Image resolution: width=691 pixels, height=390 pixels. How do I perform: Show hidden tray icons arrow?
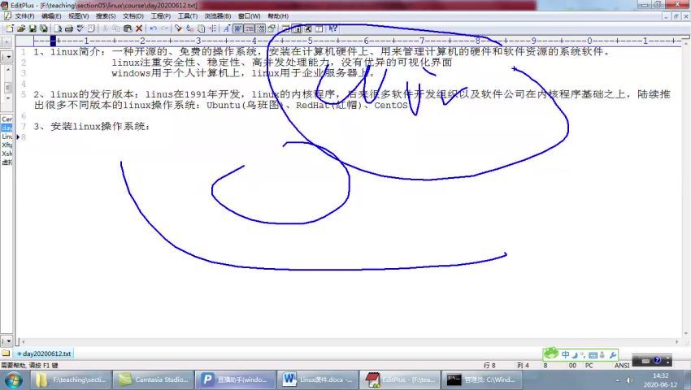point(617,380)
